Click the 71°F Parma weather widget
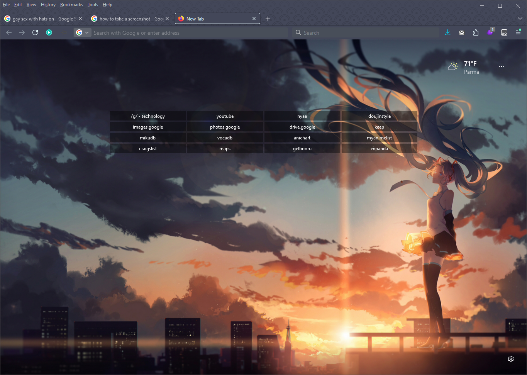The image size is (527, 375). 464,67
